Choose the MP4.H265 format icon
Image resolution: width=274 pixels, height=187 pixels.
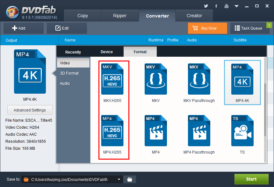(112, 131)
